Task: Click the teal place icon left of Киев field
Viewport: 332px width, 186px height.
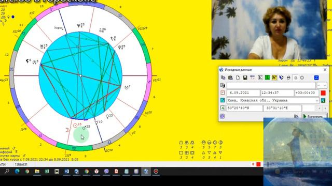Action: 223,100
